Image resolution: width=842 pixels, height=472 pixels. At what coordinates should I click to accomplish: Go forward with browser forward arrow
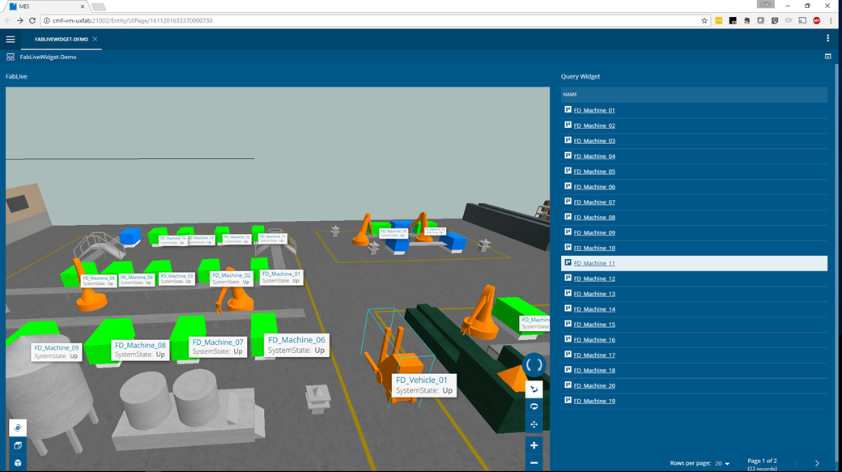(x=20, y=20)
